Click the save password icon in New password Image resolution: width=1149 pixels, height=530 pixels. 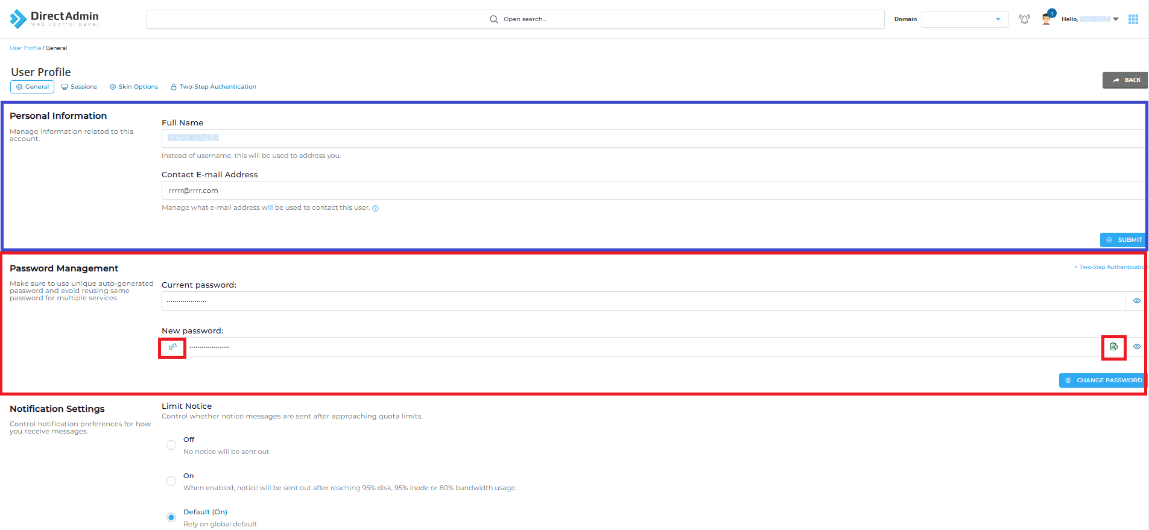(x=1113, y=347)
